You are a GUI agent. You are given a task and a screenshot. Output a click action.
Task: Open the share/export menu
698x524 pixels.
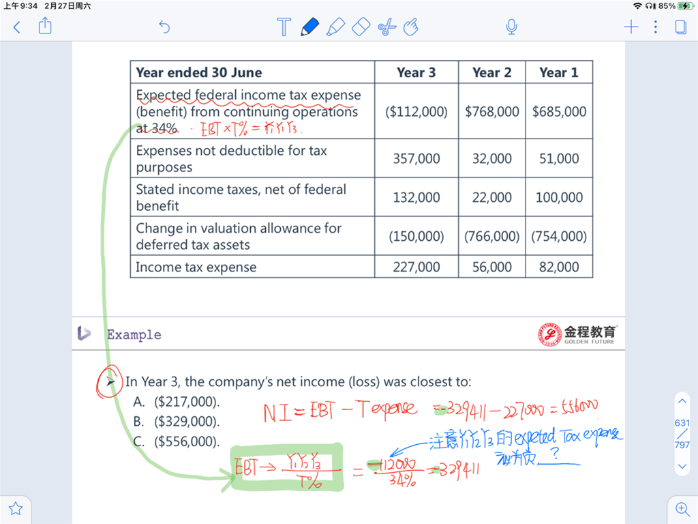point(45,26)
